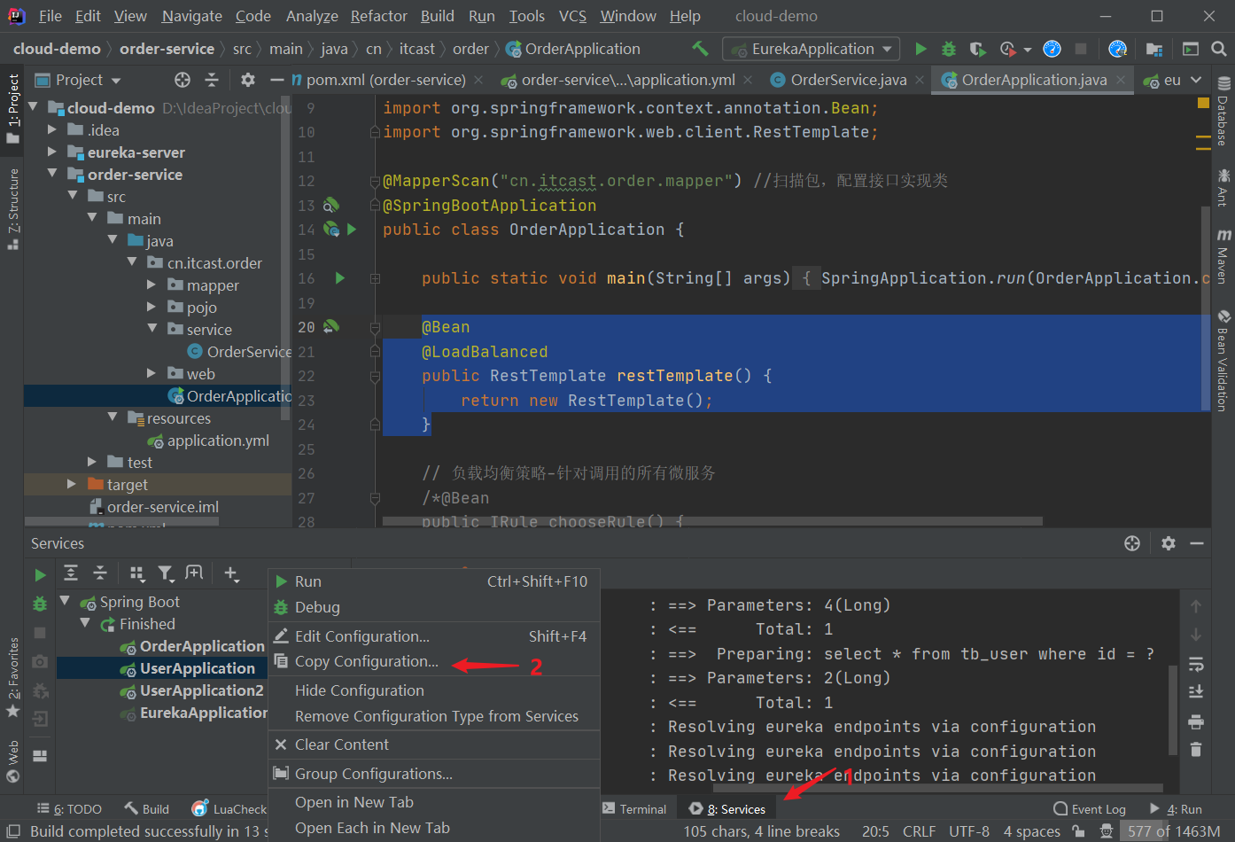1235x842 pixels.
Task: Click locate target icon in Project panel
Action: [183, 80]
